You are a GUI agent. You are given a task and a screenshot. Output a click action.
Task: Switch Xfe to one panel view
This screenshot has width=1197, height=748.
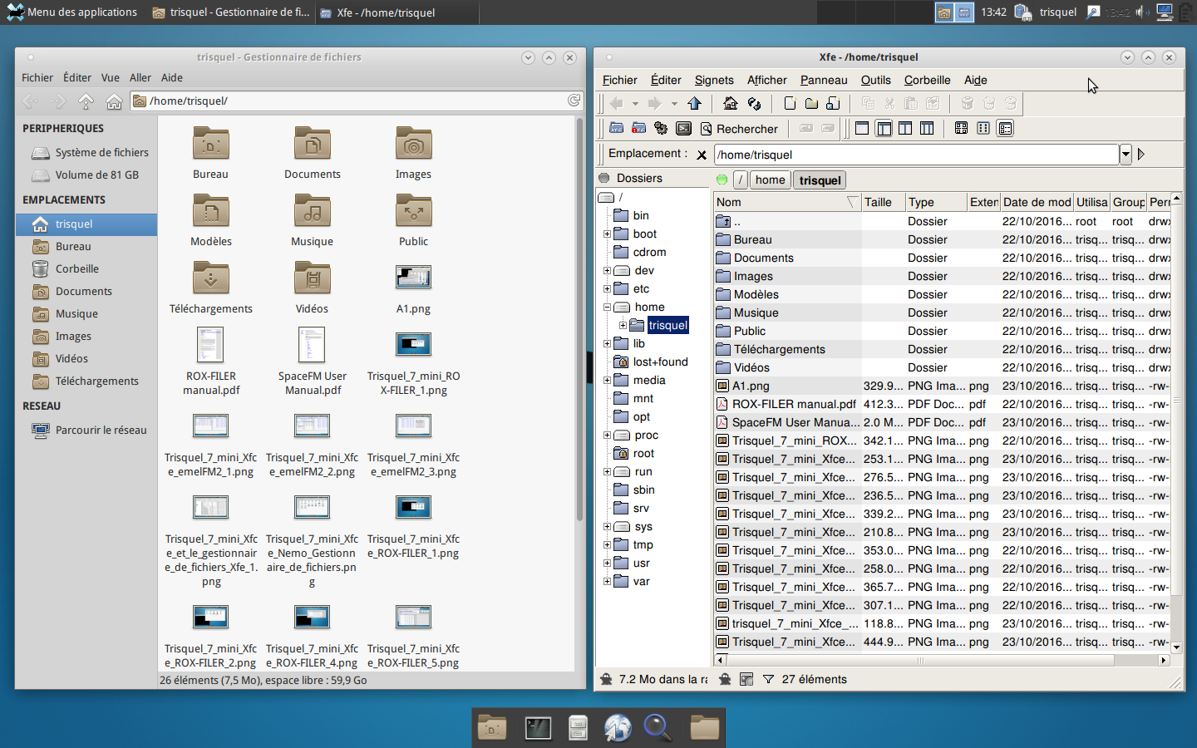(x=862, y=128)
